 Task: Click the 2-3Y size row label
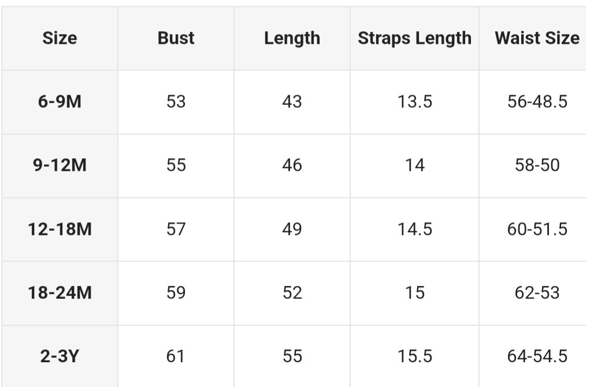pyautogui.click(x=60, y=356)
